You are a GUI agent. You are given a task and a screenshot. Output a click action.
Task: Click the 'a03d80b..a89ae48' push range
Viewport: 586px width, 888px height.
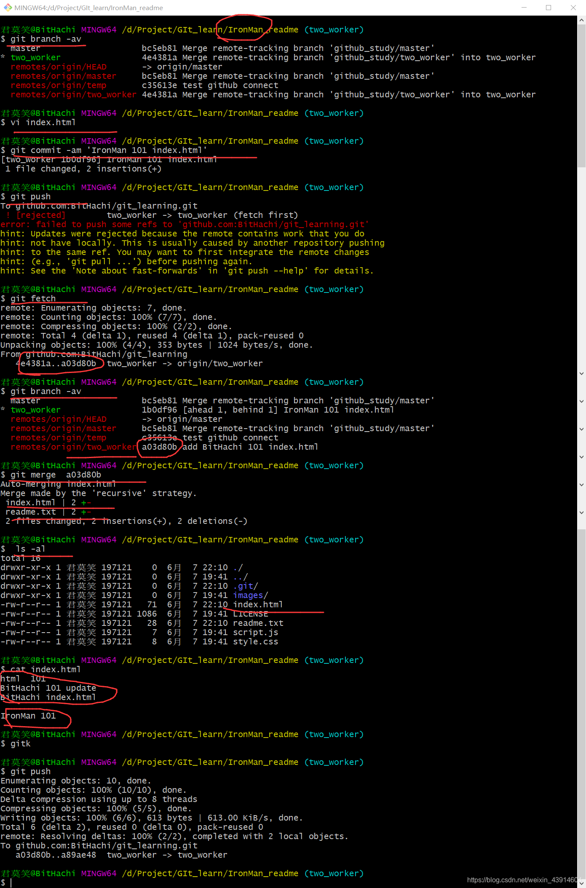coord(56,855)
